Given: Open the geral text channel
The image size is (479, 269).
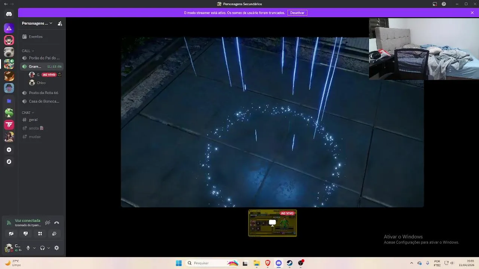Looking at the screenshot, I should pyautogui.click(x=42, y=120).
